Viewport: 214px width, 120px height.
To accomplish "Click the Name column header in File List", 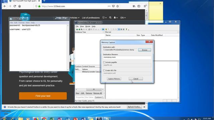I will coord(120,35).
